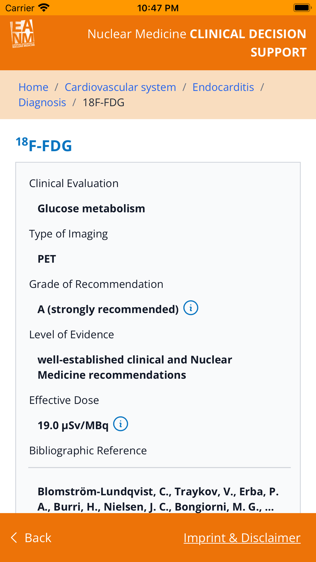
Task: Tap the EANM logo in header
Action: (x=22, y=34)
